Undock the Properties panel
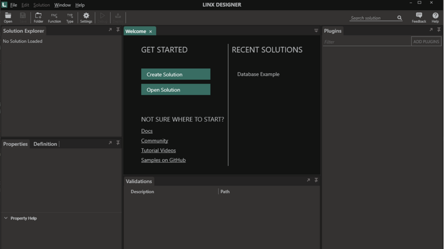The width and height of the screenshot is (444, 249). (x=110, y=143)
